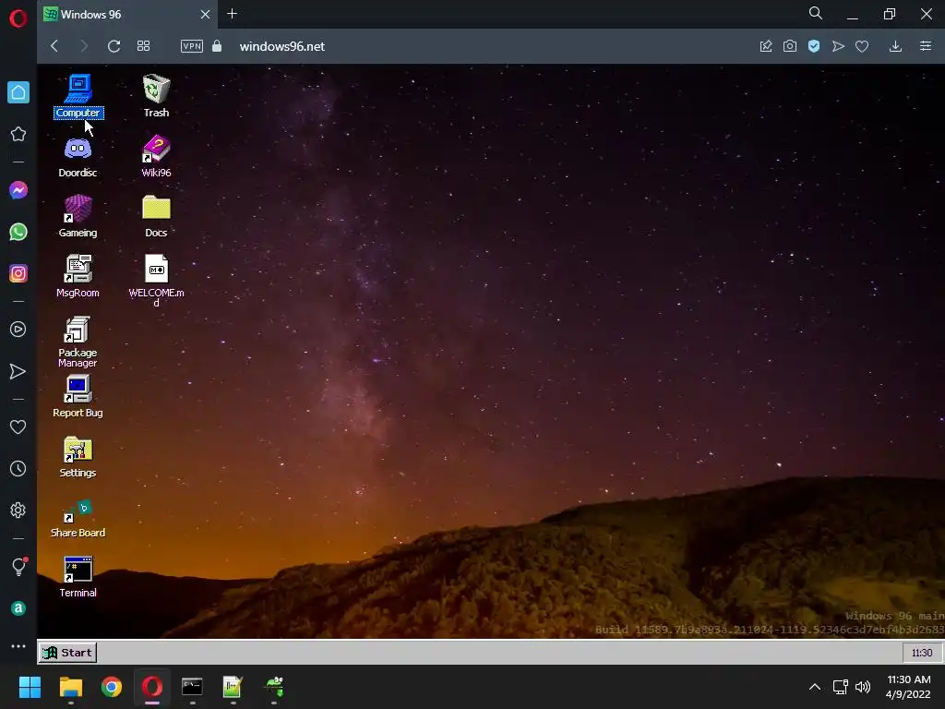
Task: Click the 11:30 clock in Windows 96 taskbar
Action: tap(922, 653)
